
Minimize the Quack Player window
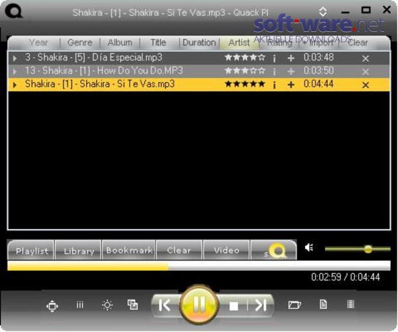pos(345,12)
